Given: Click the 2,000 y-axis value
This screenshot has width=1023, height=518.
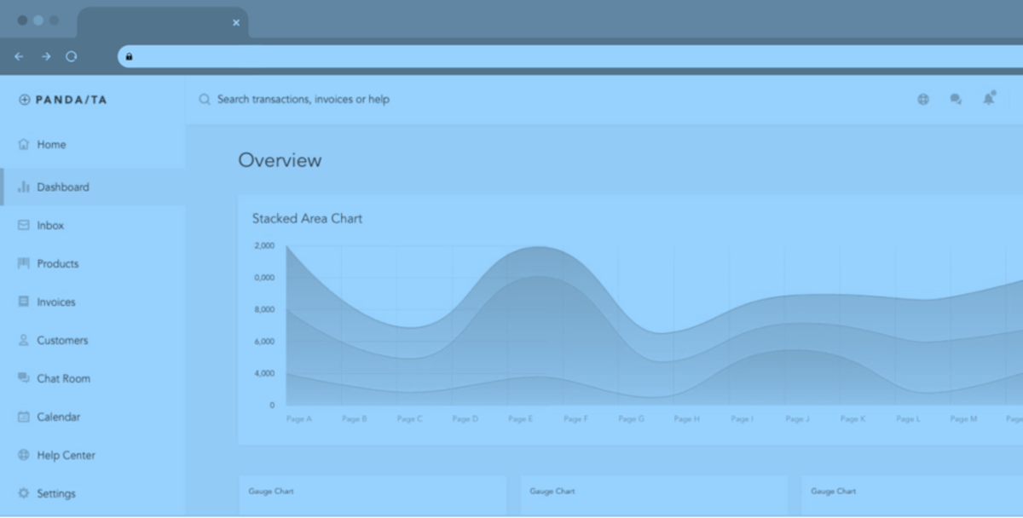Looking at the screenshot, I should click(x=264, y=246).
